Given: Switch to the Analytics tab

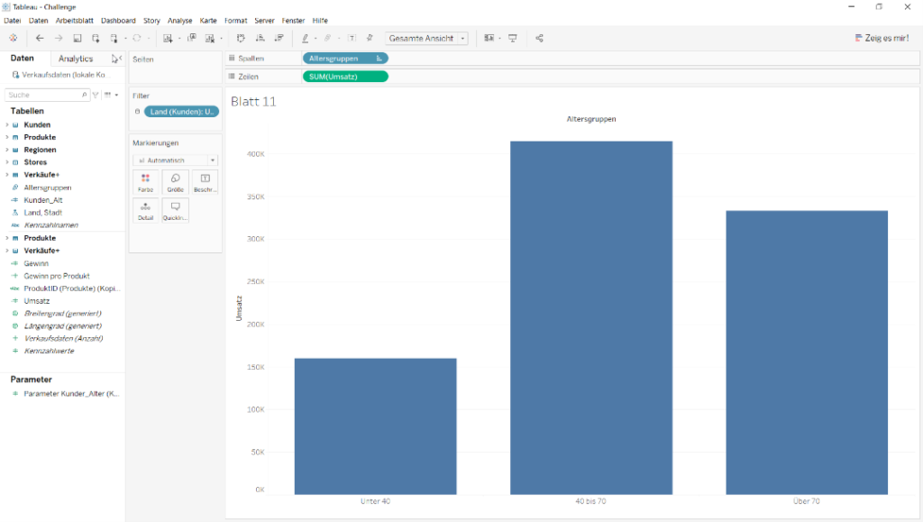Looking at the screenshot, I should tap(76, 59).
